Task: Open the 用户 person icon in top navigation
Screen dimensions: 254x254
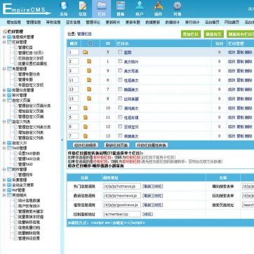Action: [140, 6]
